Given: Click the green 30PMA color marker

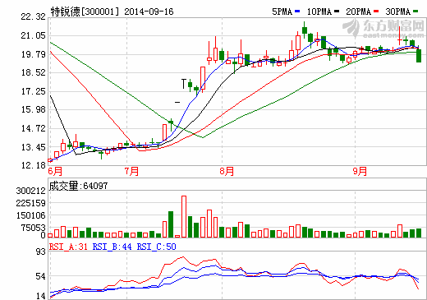Looking at the screenshot, I should point(416,12).
